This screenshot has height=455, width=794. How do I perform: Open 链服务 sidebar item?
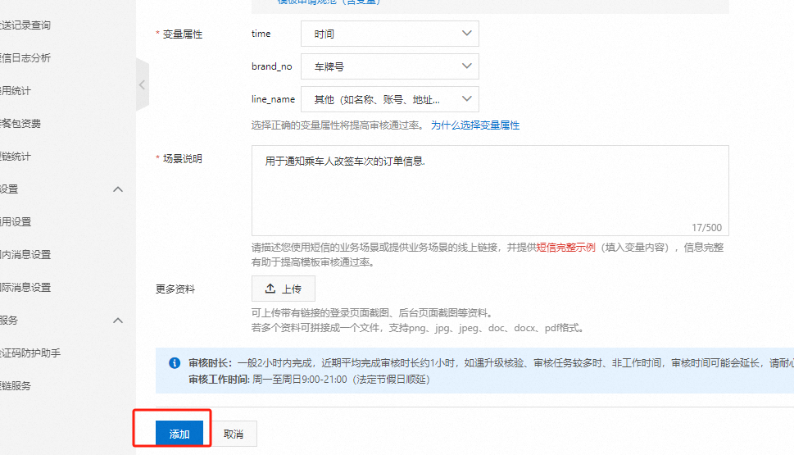tap(16, 385)
